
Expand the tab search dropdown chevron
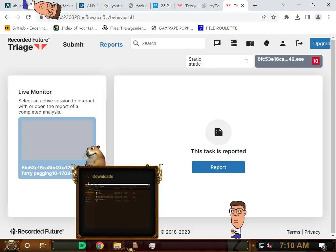283,5
